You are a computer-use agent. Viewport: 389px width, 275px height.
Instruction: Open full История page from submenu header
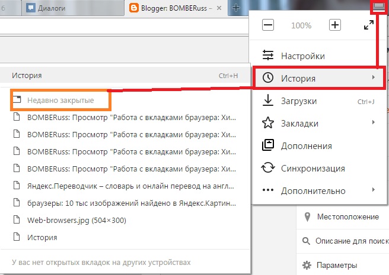point(125,75)
